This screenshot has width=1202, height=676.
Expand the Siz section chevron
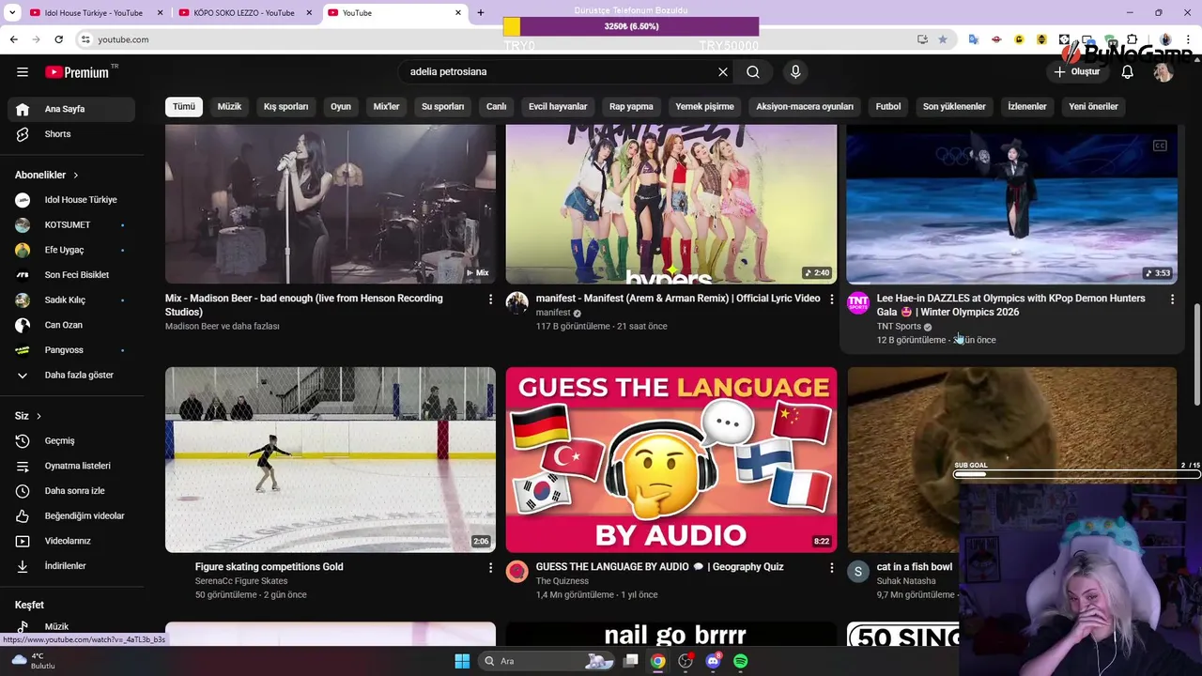tap(39, 416)
